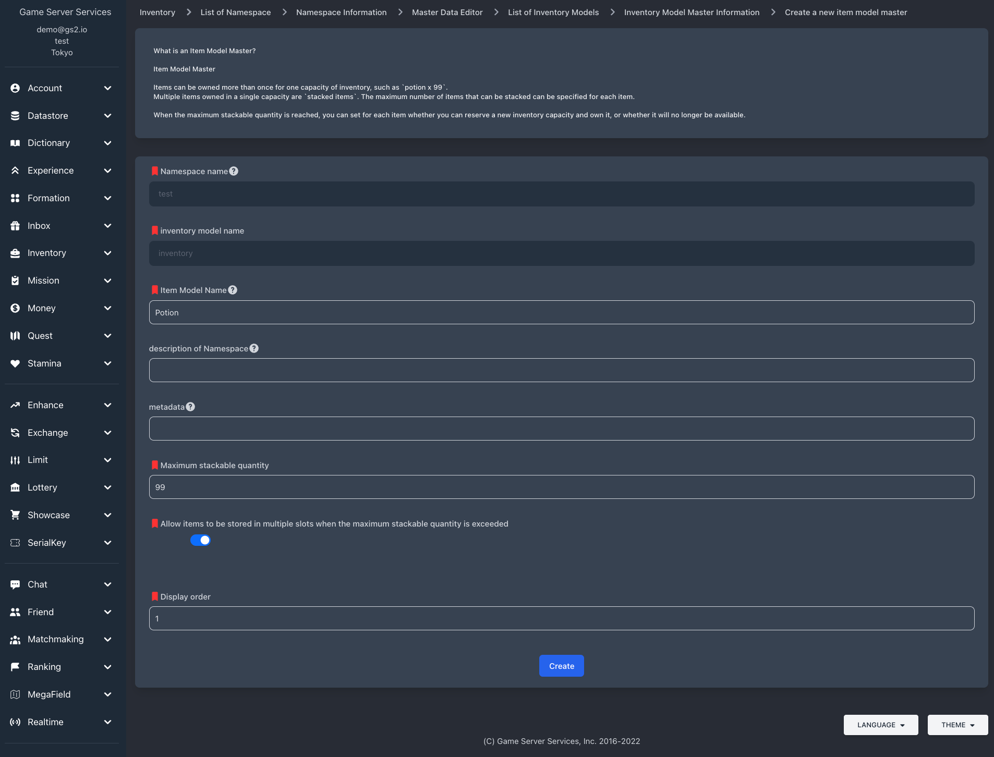The height and width of the screenshot is (757, 994).
Task: Click the Stamina heart icon
Action: 15,363
